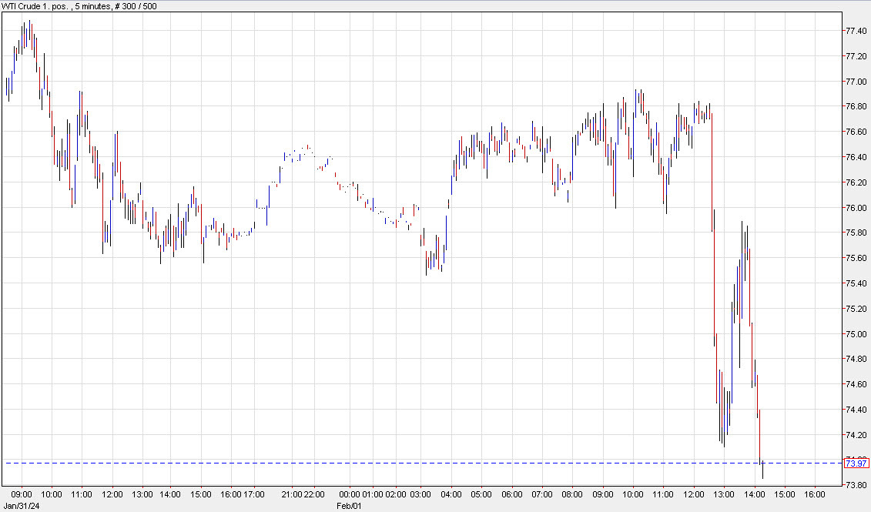Select the 76.00 price axis label
Image resolution: width=871 pixels, height=512 pixels.
[x=856, y=208]
